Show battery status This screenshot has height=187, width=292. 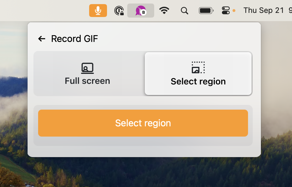(x=206, y=11)
